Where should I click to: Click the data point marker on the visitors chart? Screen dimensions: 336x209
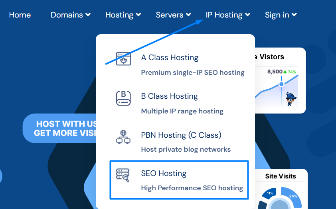pyautogui.click(x=281, y=84)
